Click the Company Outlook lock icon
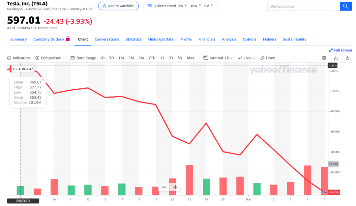This screenshot has width=356, height=206. (x=68, y=39)
